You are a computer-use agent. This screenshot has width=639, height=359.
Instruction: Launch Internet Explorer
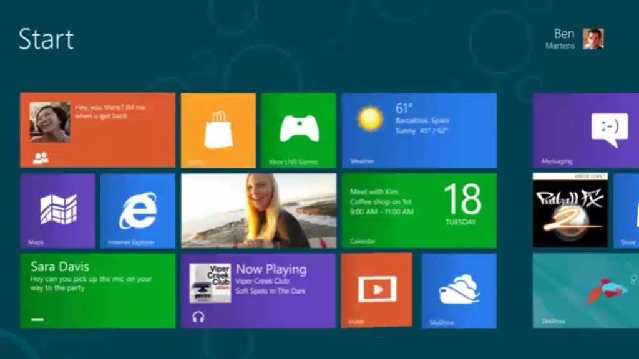tap(134, 211)
